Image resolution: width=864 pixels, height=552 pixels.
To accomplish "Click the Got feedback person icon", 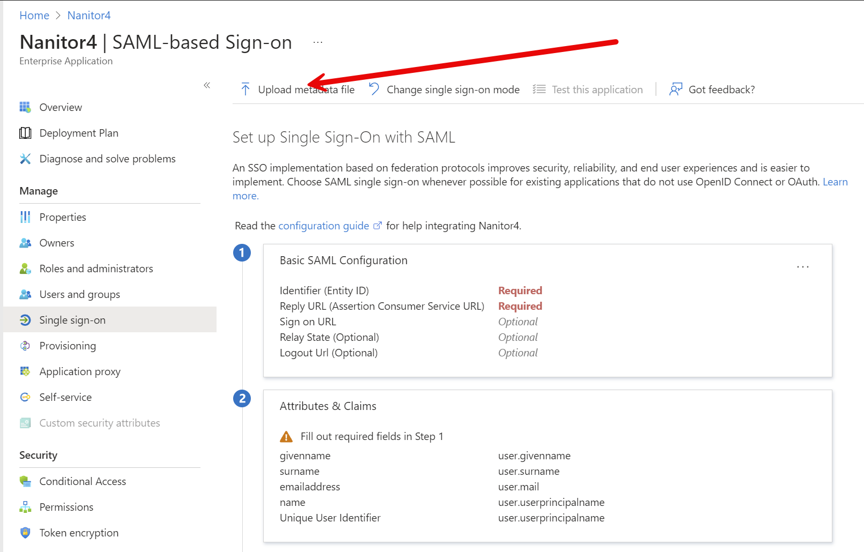I will (x=675, y=89).
